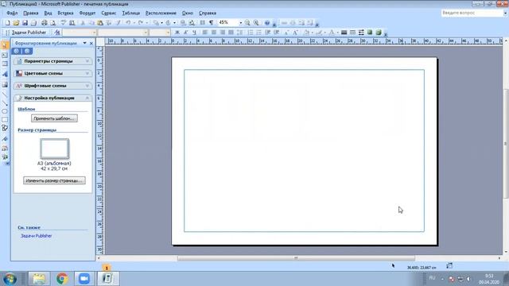509x286 pixels.
Task: Click the Применить шаблон button
Action: pyautogui.click(x=54, y=118)
